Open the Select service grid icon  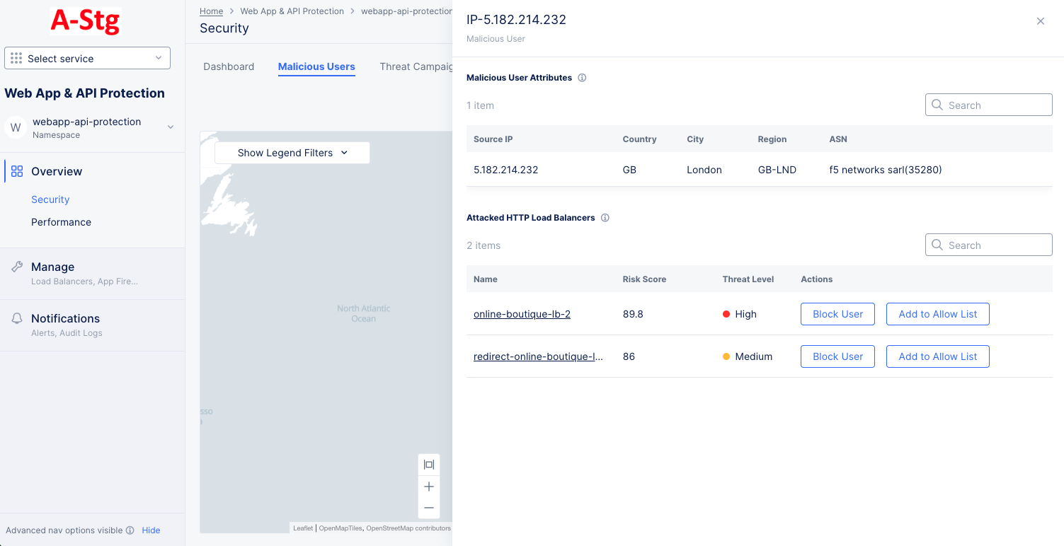coord(16,58)
